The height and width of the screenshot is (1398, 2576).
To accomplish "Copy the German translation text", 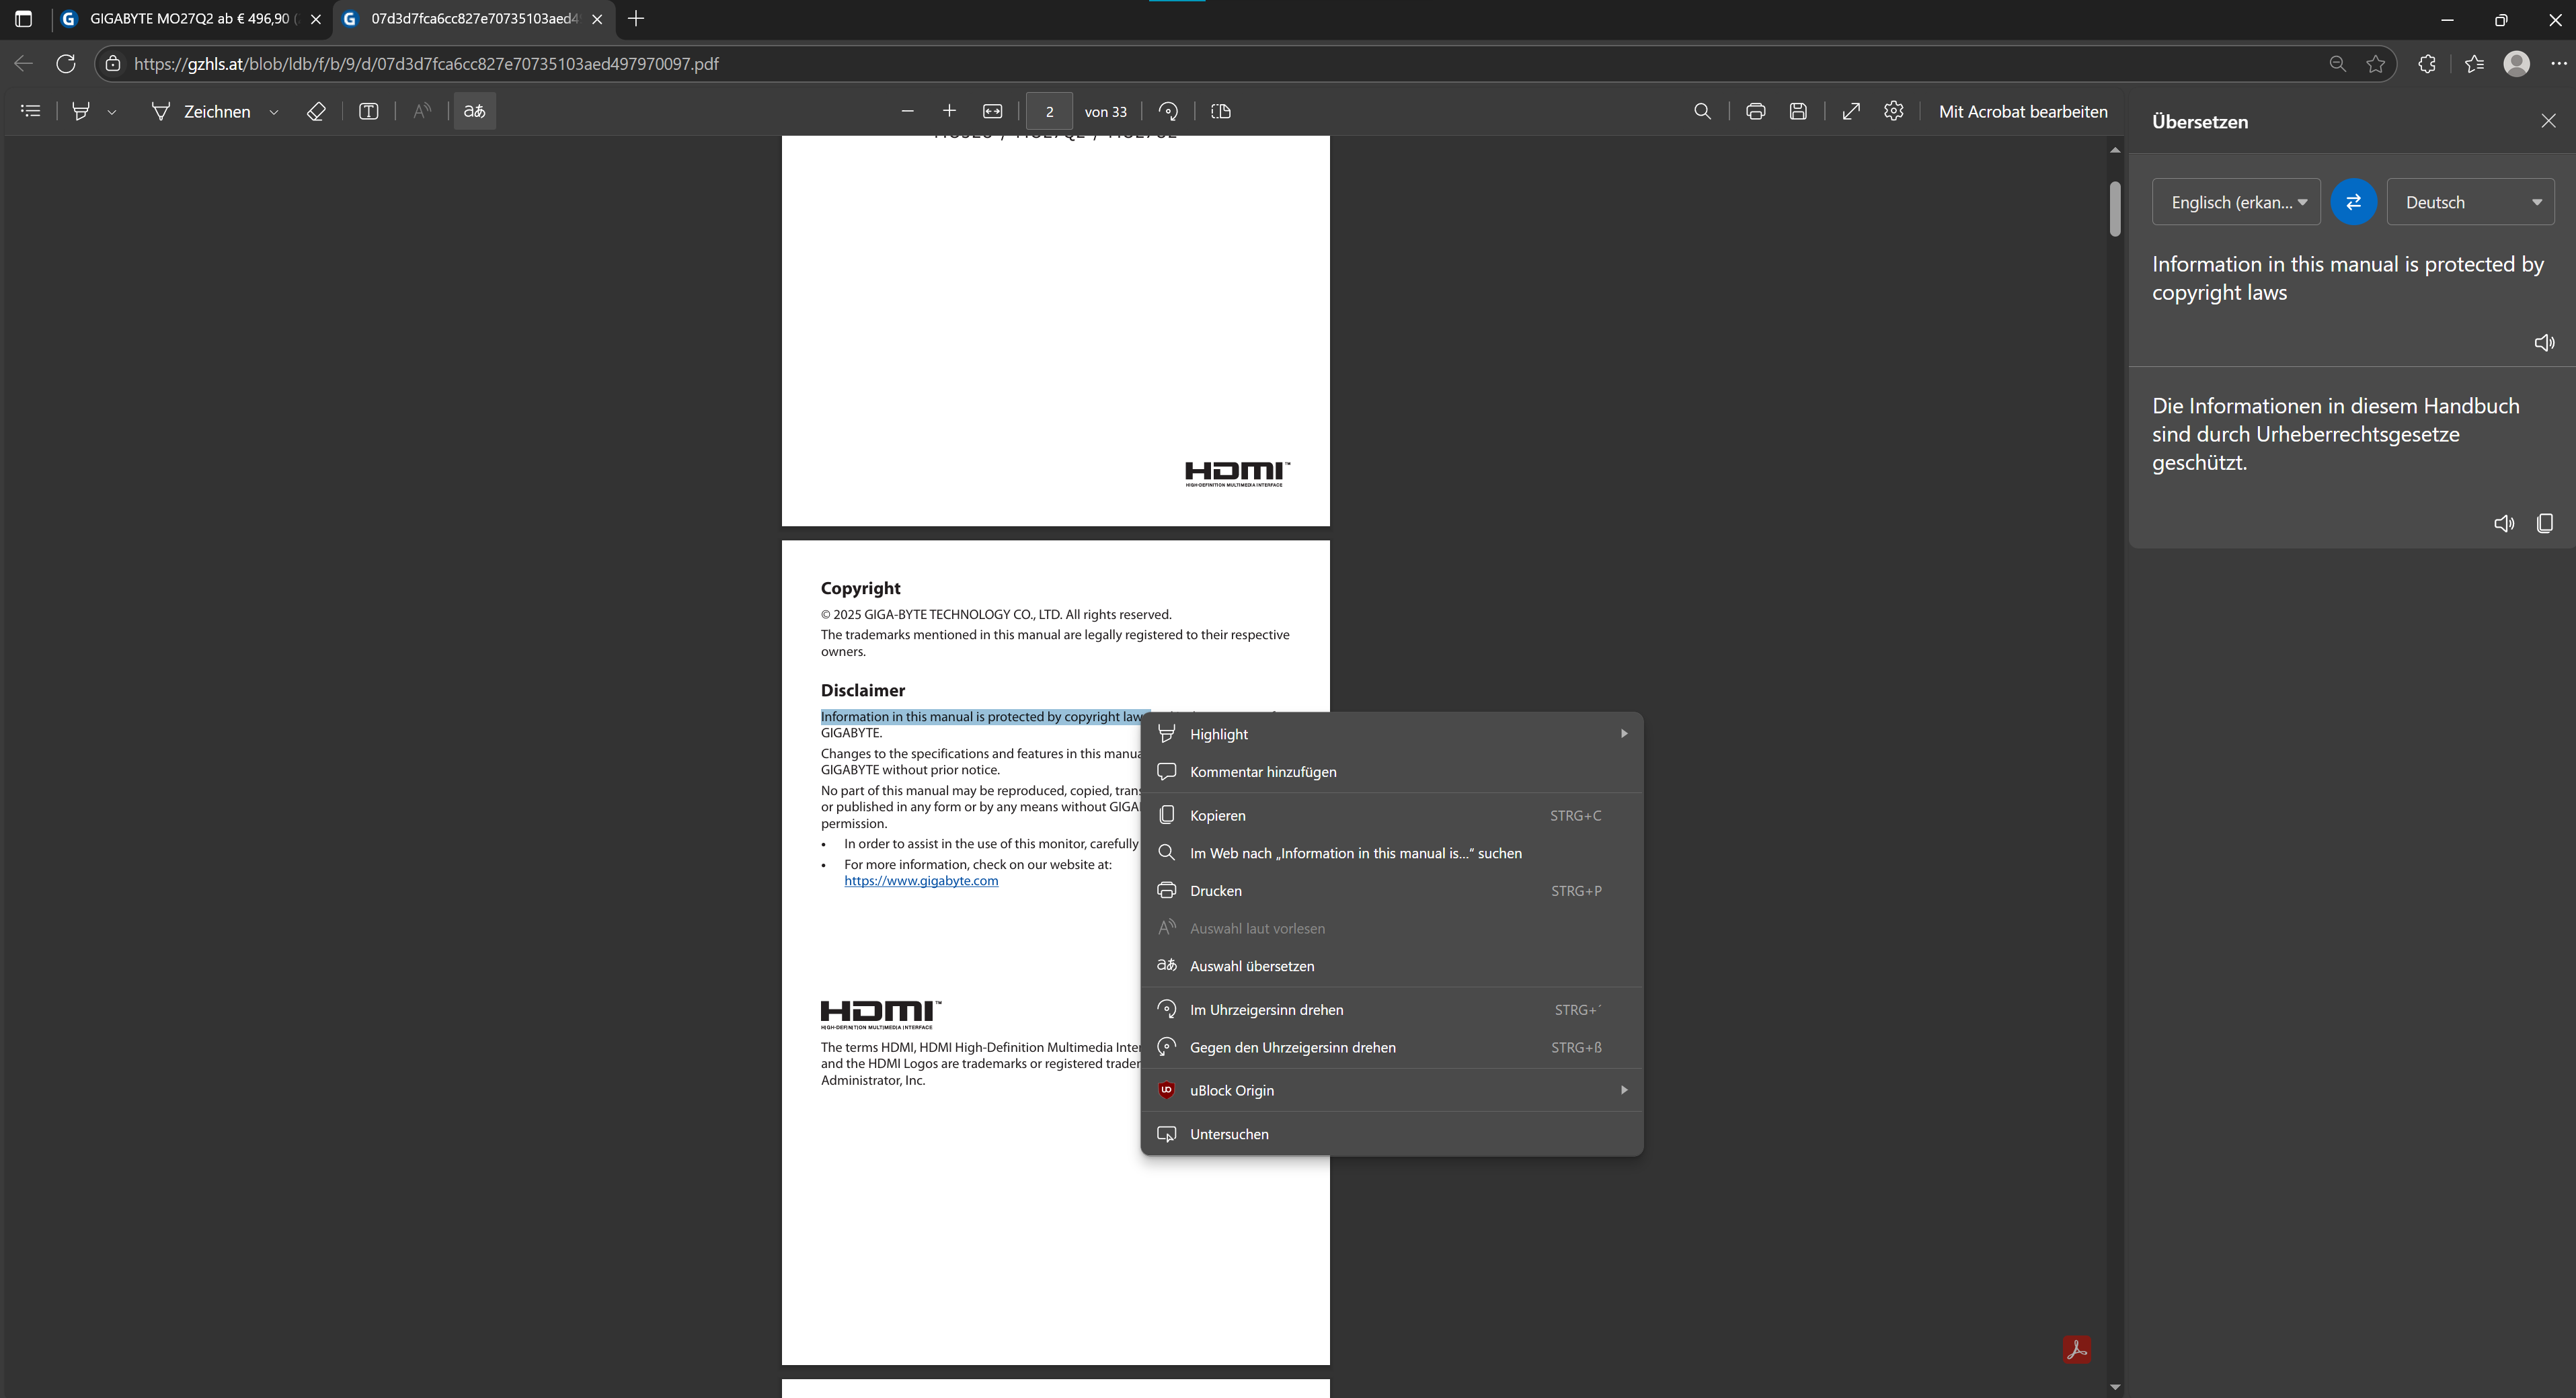I will 2544,524.
